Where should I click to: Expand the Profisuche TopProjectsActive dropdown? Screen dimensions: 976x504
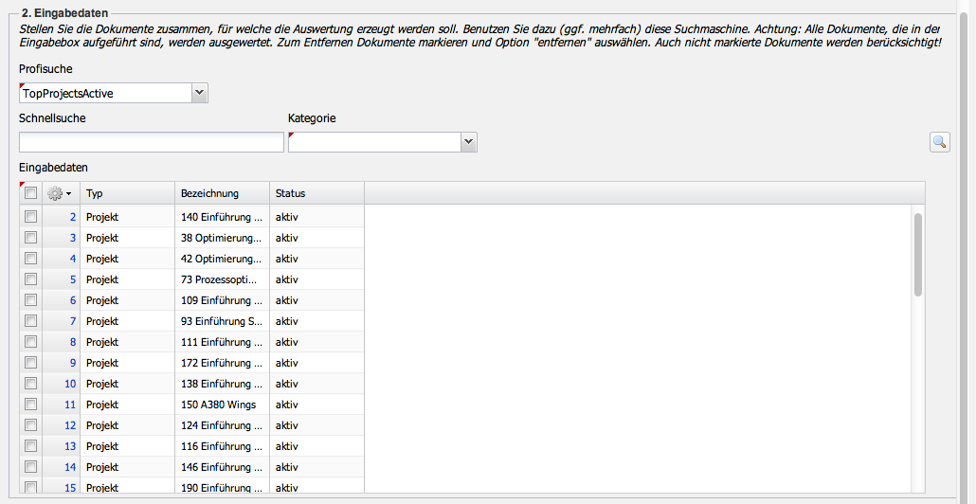pos(199,93)
